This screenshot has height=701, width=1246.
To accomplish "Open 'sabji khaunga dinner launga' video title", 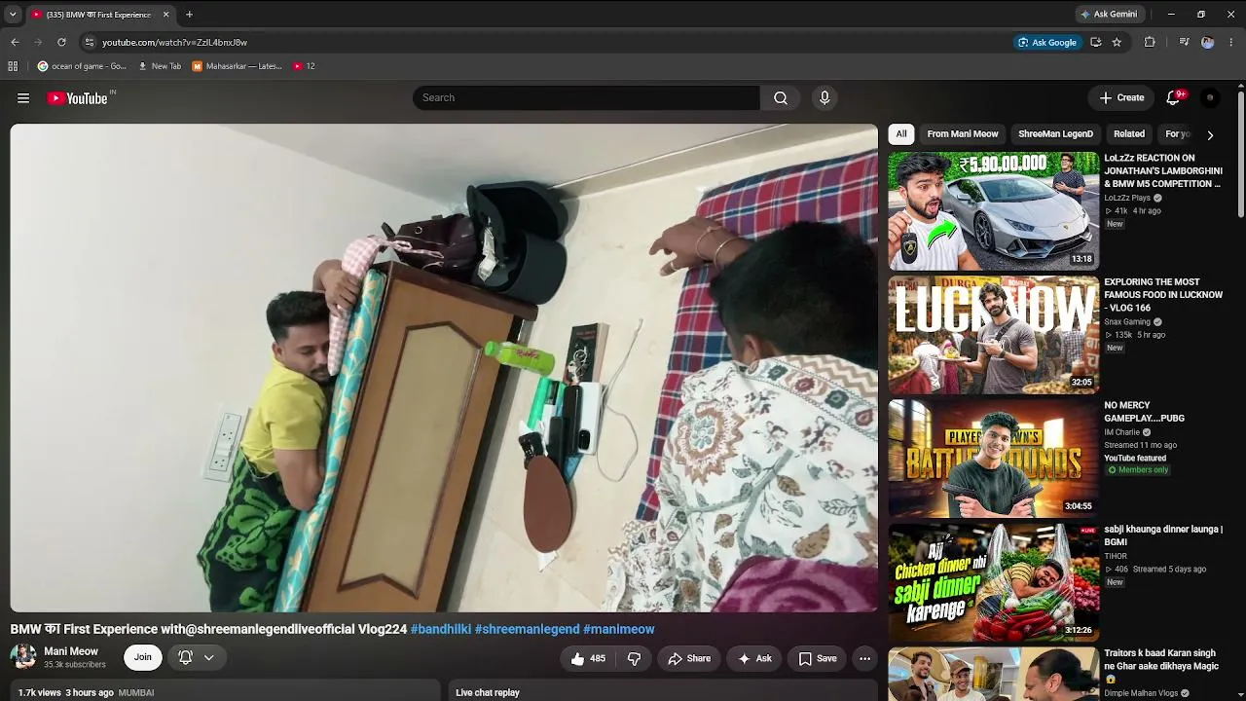I will pos(1163,535).
